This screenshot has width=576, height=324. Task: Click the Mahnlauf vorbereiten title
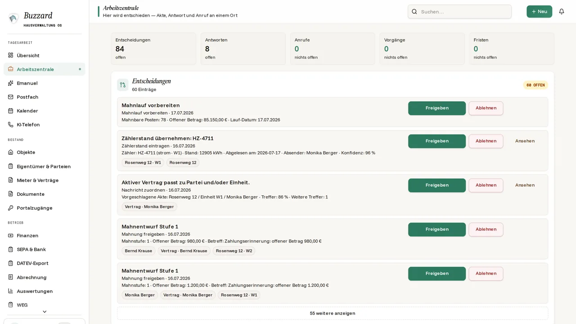click(151, 105)
